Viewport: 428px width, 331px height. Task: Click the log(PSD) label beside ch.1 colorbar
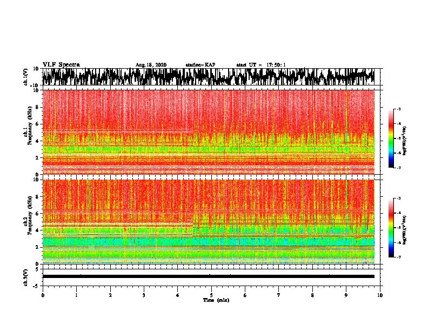[405, 141]
